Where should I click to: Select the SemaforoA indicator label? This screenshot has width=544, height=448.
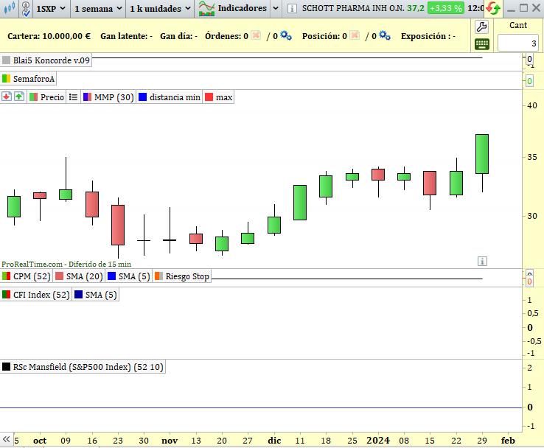point(29,79)
